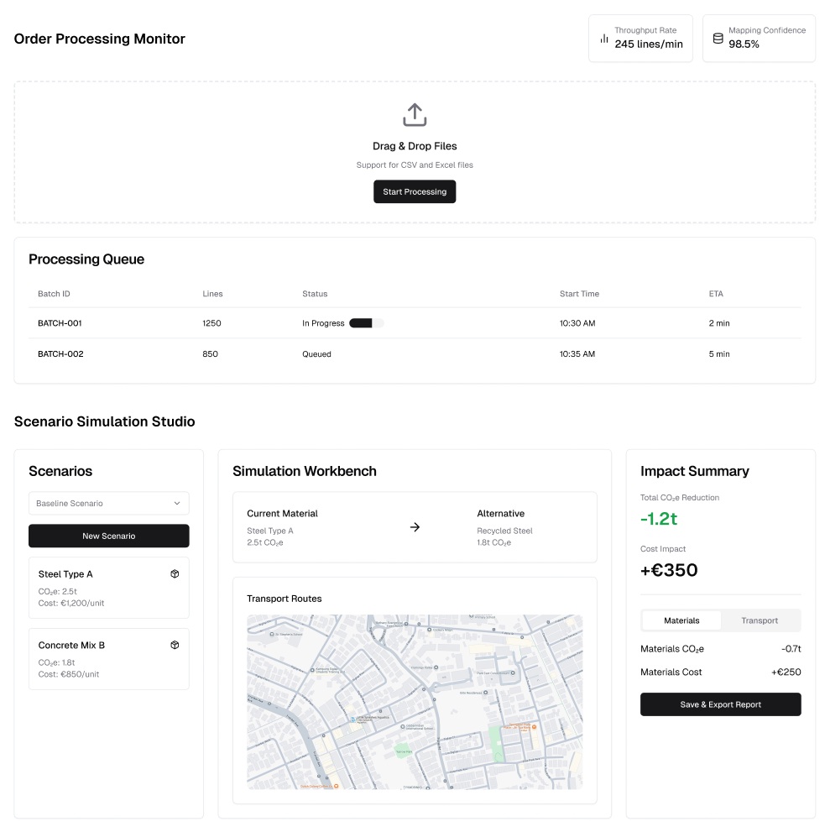Click the chevron on the Baseline Scenario selector

[177, 503]
